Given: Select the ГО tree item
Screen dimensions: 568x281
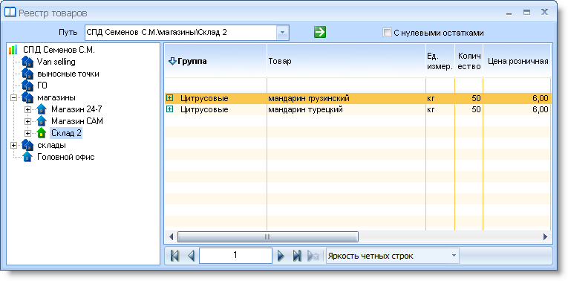Looking at the screenshot, I should 42,85.
